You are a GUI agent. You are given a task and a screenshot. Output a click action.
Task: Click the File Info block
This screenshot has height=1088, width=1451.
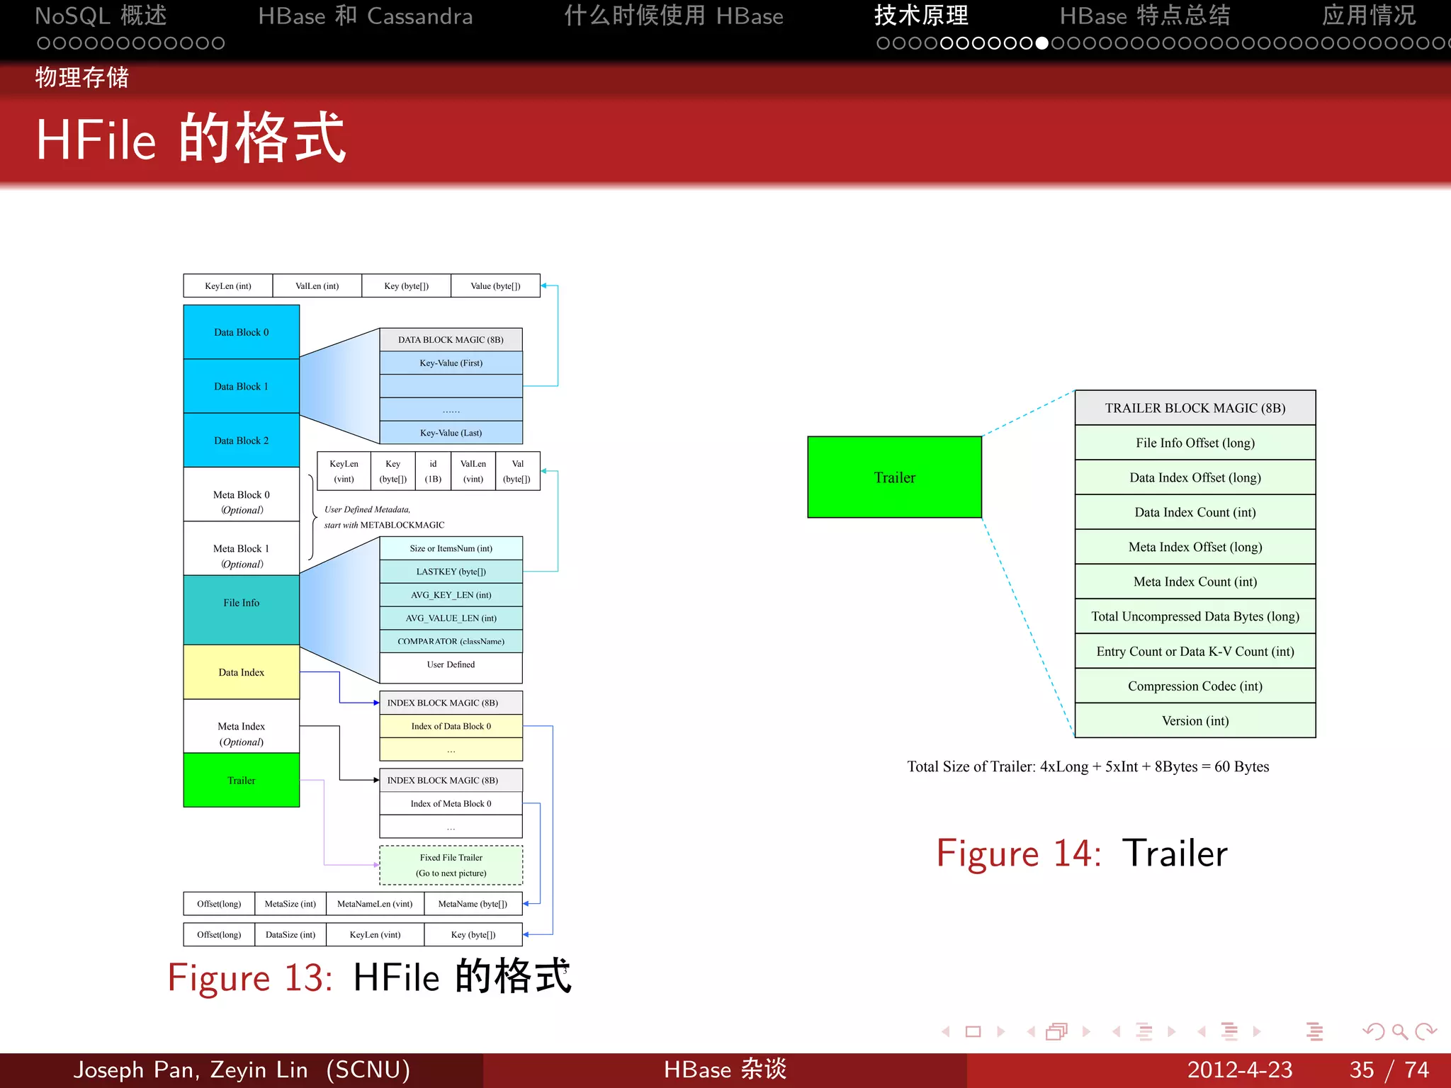[x=242, y=610]
